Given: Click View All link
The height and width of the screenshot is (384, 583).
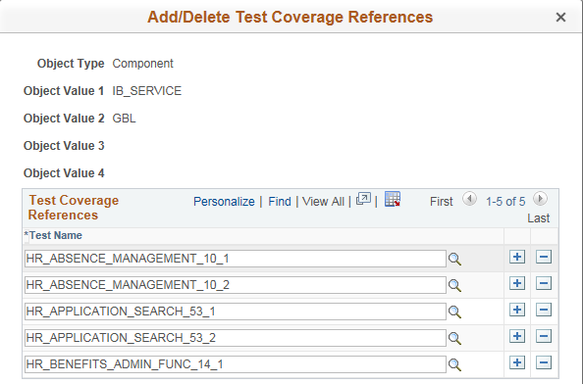Looking at the screenshot, I should point(323,202).
